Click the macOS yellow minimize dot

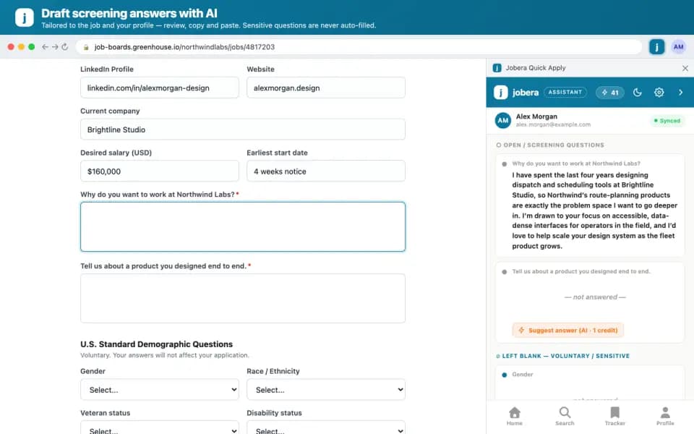click(x=21, y=46)
